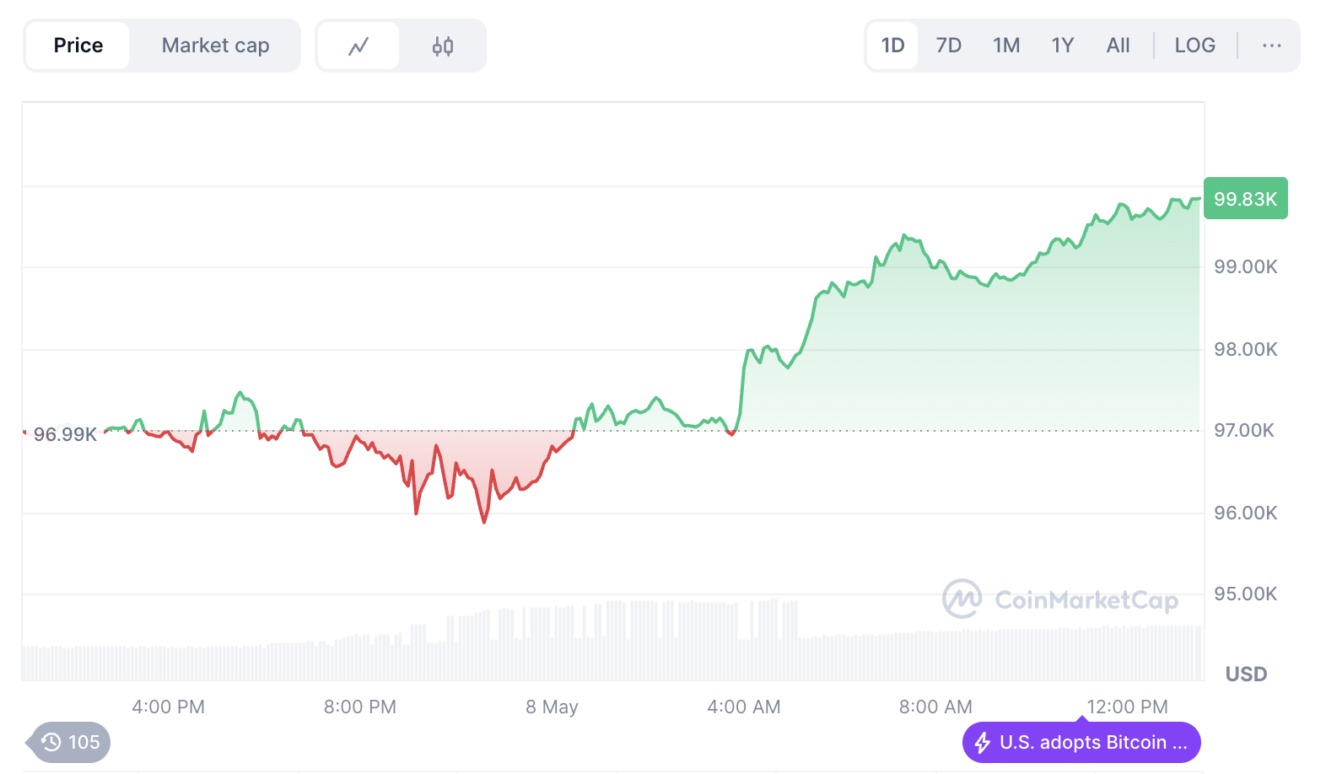Open the three-dot more options menu
This screenshot has height=774, width=1326.
pos(1271,46)
